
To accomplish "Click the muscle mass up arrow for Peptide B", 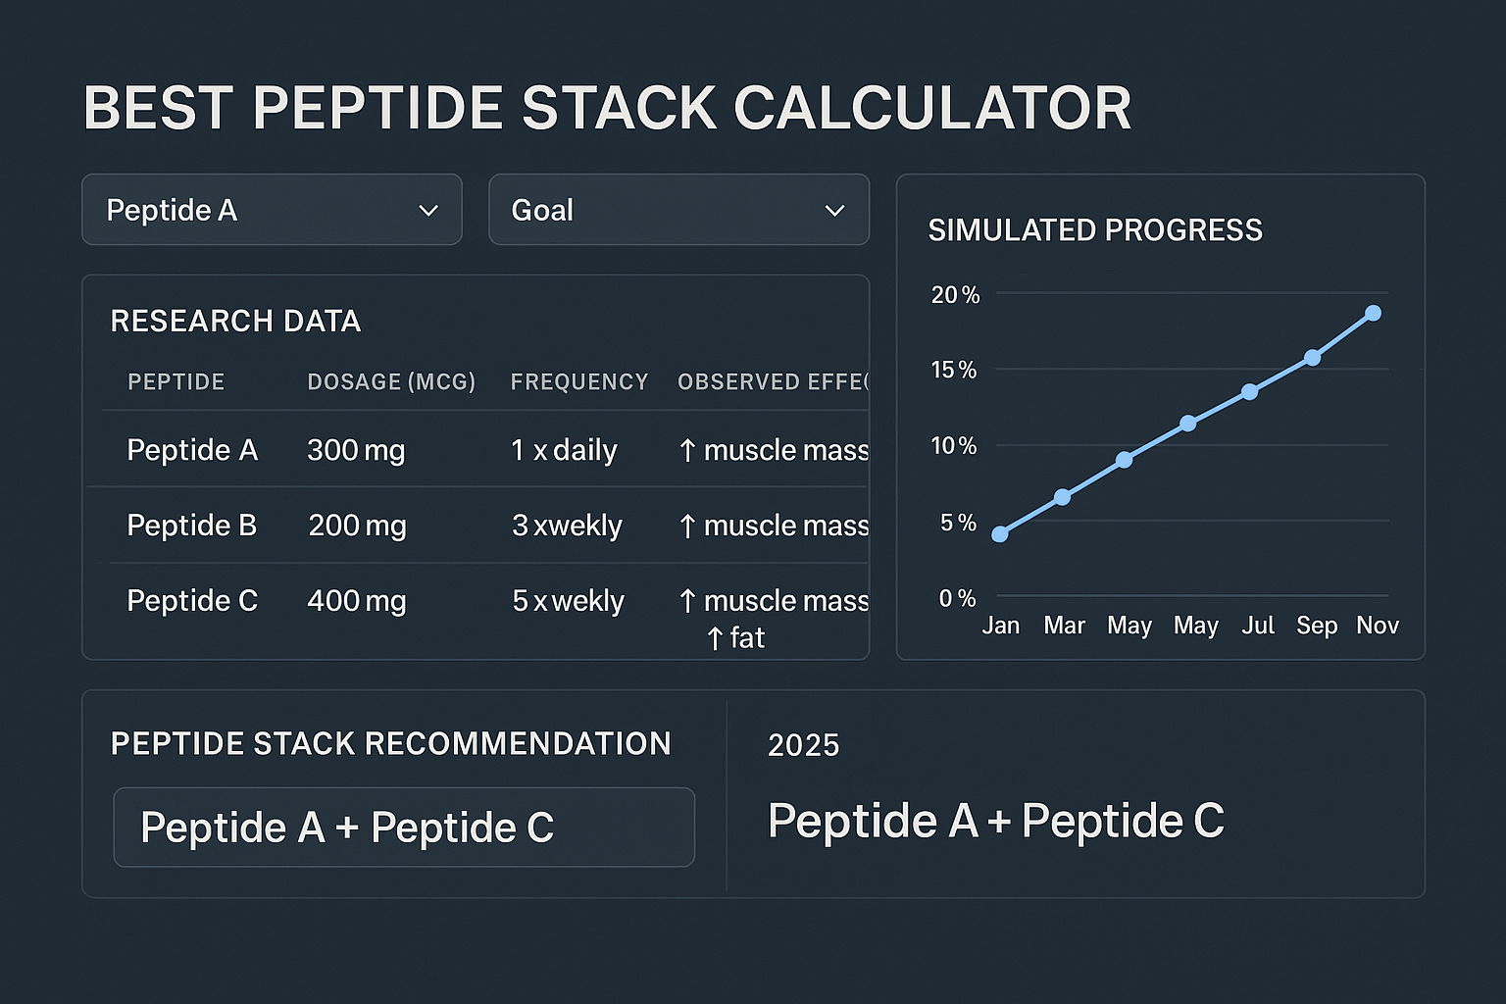I will [x=689, y=526].
